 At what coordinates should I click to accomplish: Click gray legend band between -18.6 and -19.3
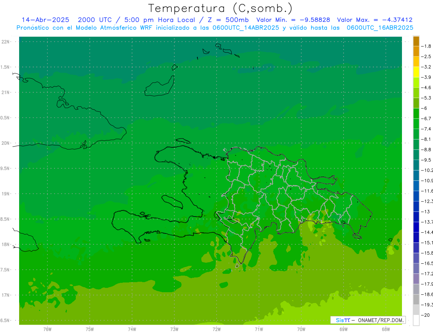(416, 299)
